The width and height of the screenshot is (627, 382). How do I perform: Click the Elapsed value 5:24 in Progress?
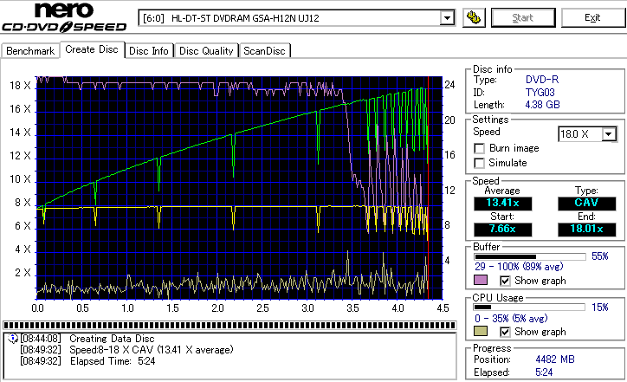point(544,372)
